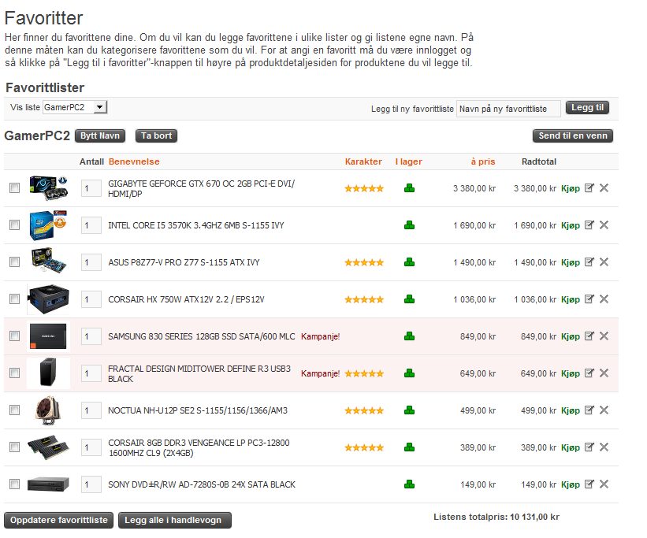This screenshot has height=538, width=647.
Task: Sort by à pris column header
Action: coord(483,161)
